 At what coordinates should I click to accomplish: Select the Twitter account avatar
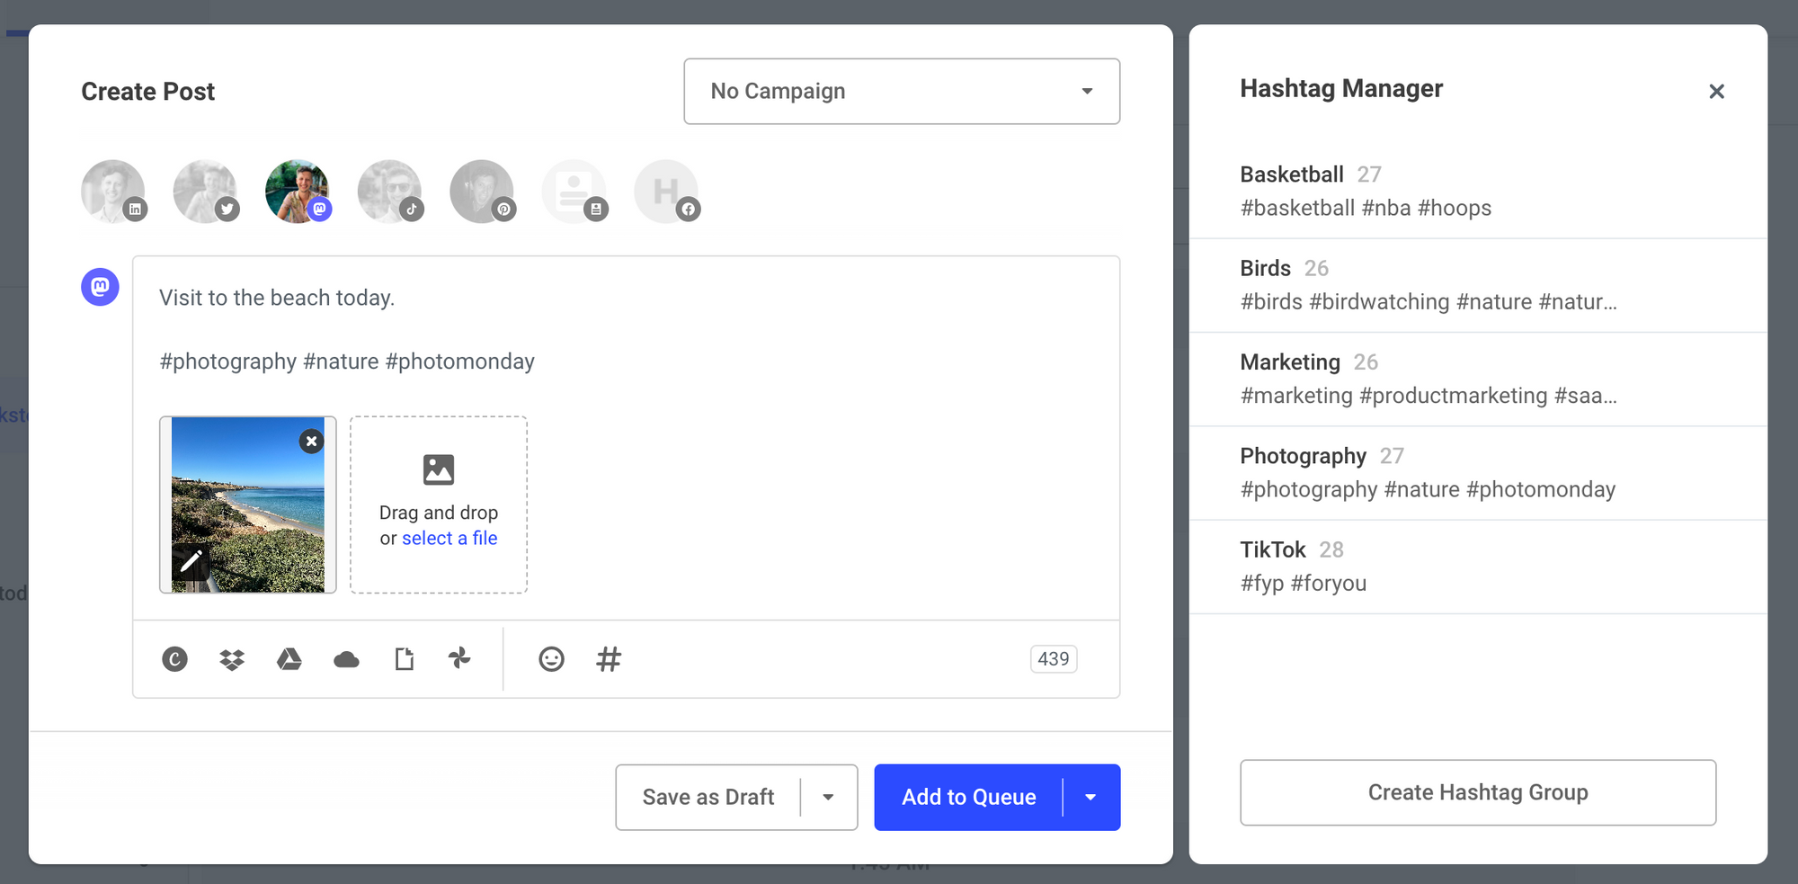pyautogui.click(x=206, y=191)
